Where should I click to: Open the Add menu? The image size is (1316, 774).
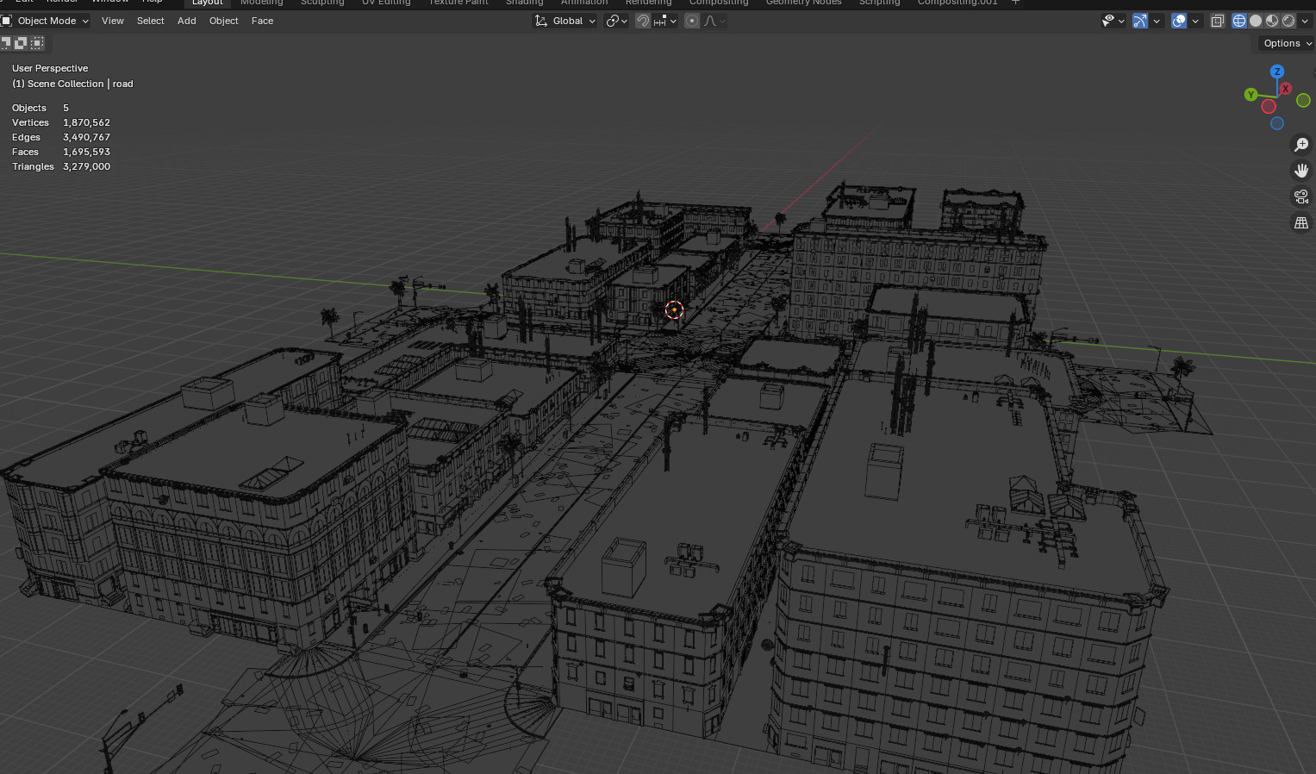tap(187, 21)
